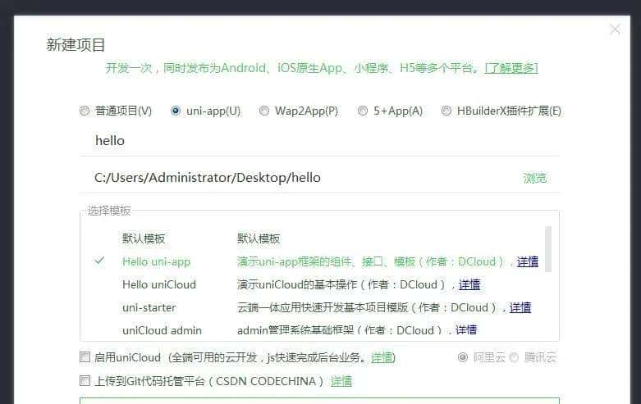
Task: Click 浏览 to browse for a folder
Action: (535, 178)
